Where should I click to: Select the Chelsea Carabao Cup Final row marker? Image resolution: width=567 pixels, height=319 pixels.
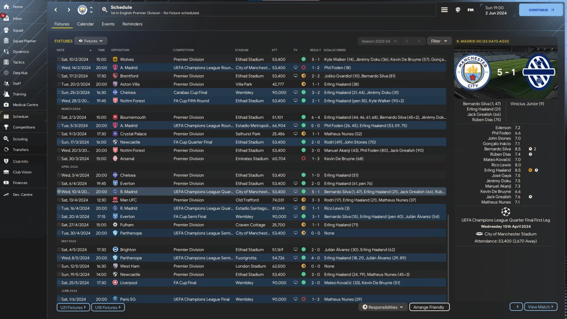click(59, 93)
